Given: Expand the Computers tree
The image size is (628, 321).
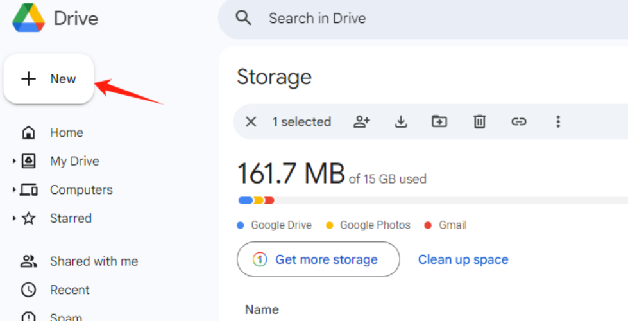Looking at the screenshot, I should click(14, 190).
